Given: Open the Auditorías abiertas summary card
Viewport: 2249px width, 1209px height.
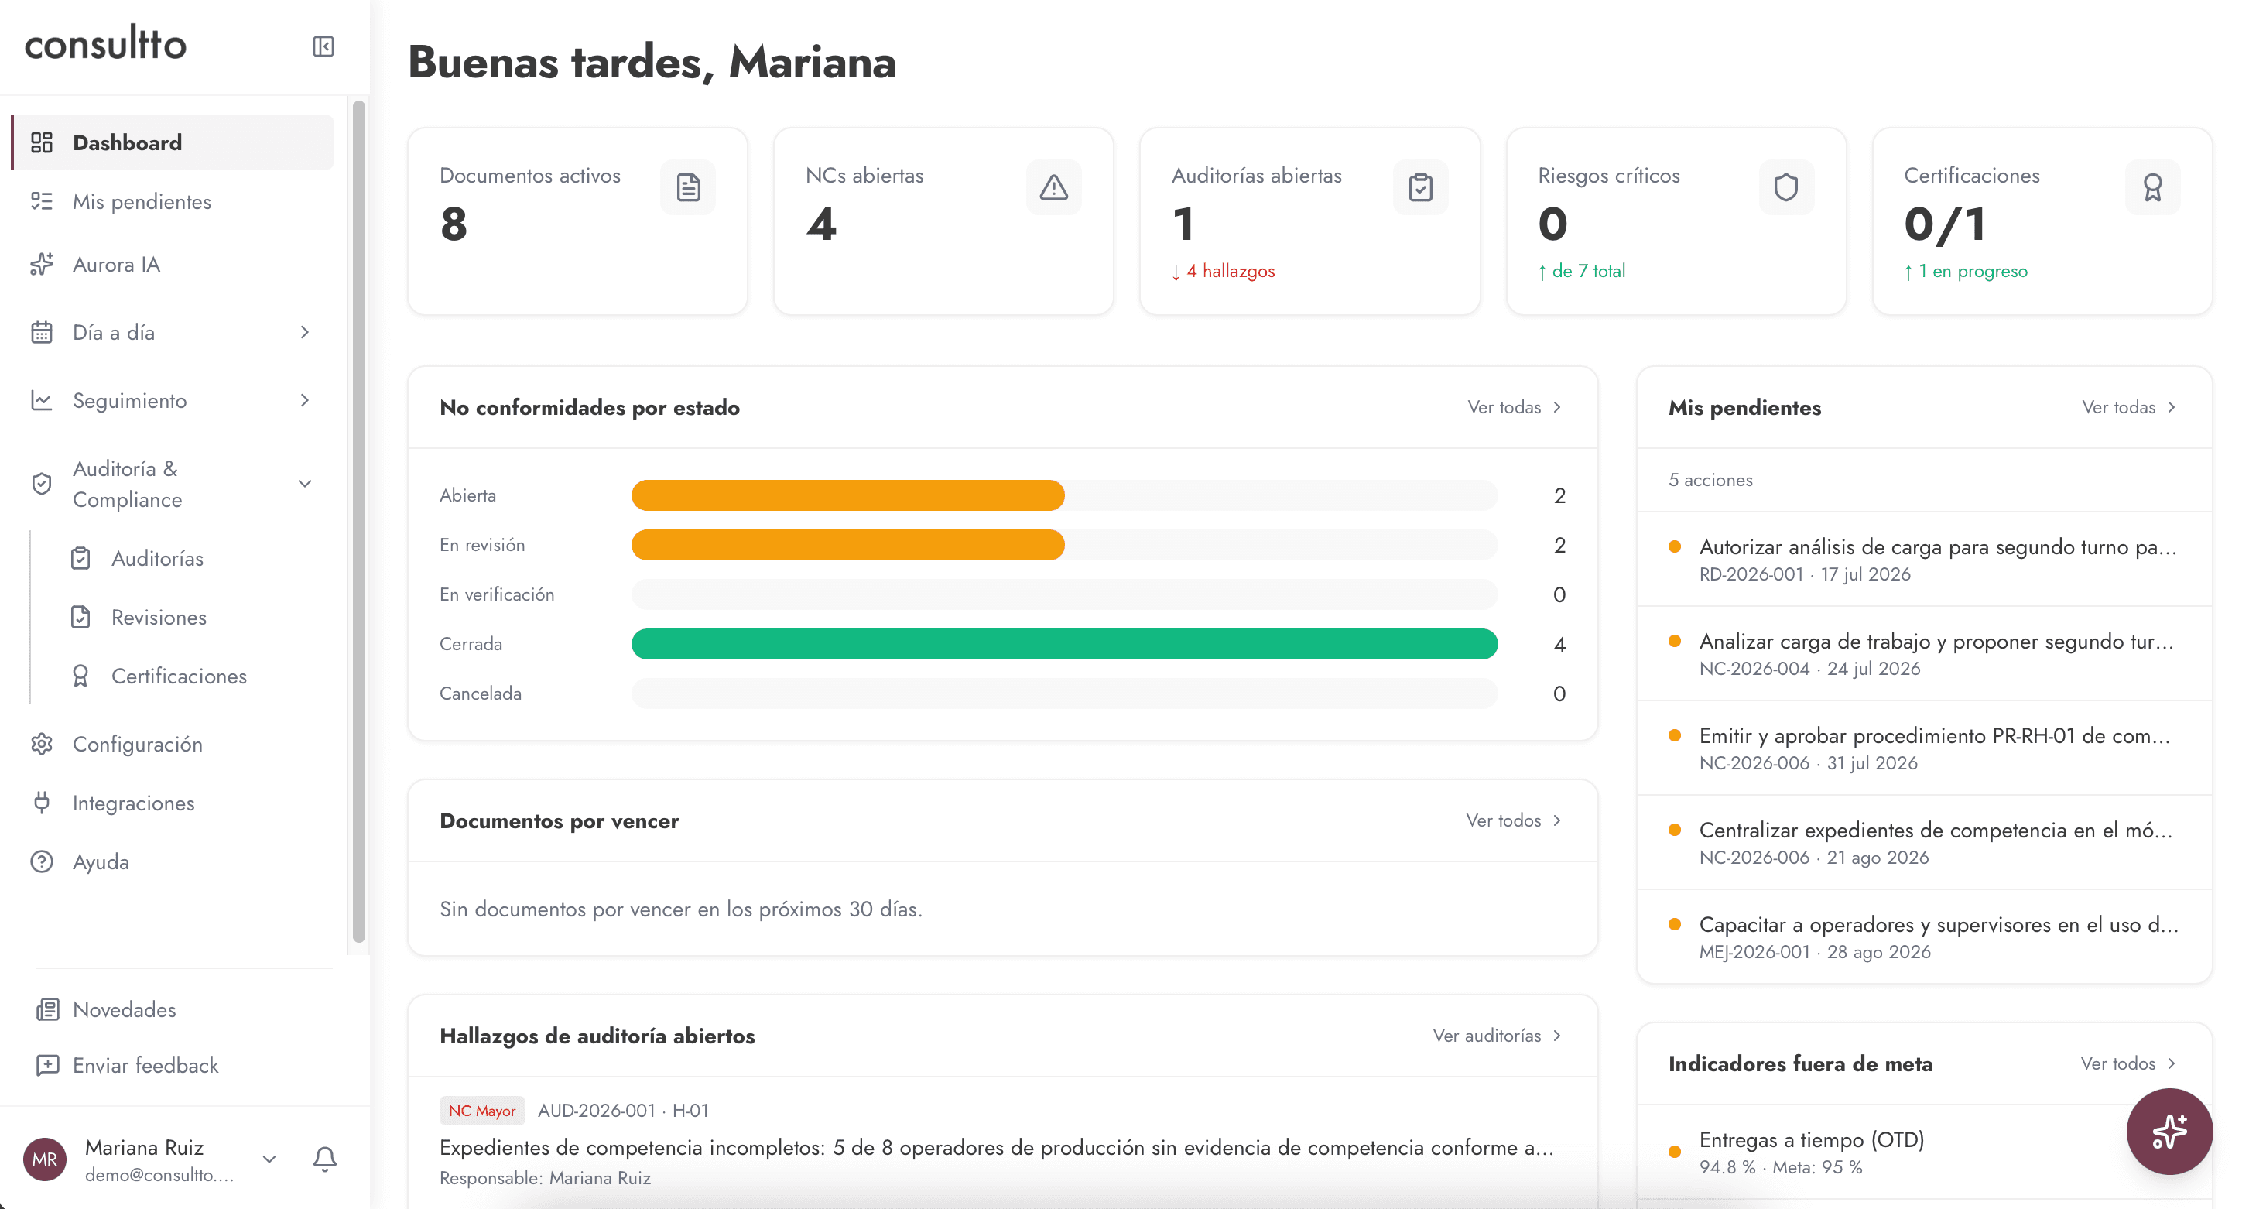Looking at the screenshot, I should [1309, 221].
